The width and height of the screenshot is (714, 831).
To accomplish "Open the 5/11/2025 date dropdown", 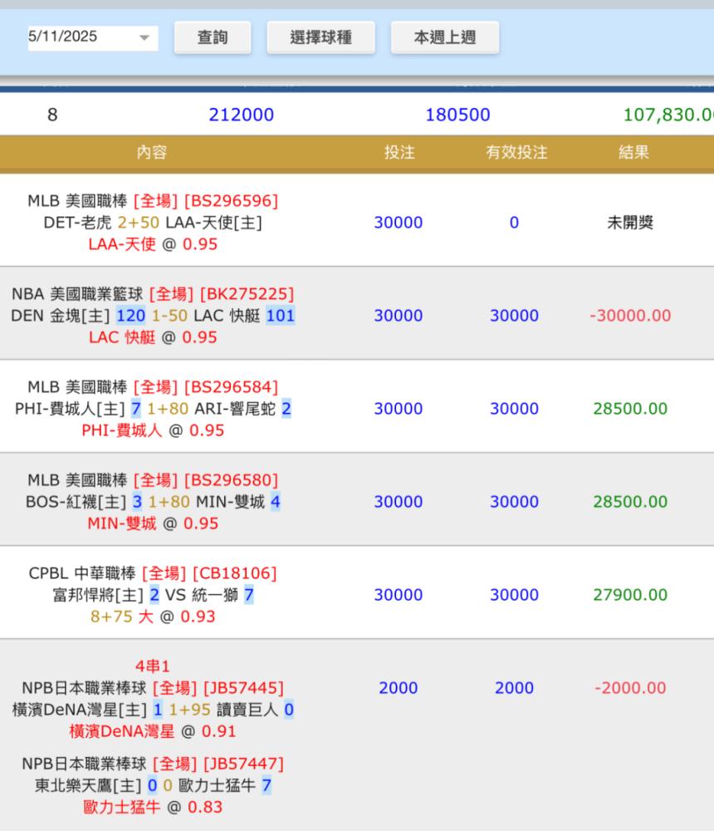I will coord(93,37).
